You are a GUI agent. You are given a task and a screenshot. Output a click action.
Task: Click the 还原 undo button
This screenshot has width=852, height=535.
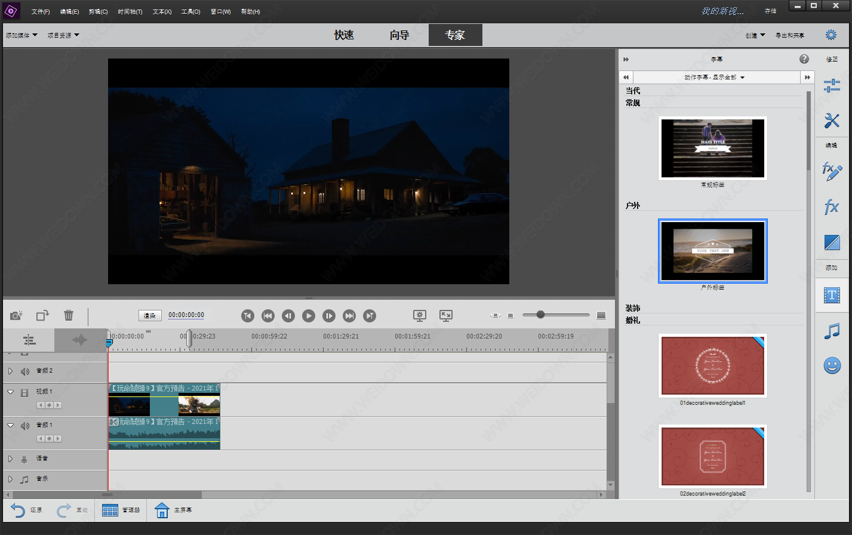[x=26, y=511]
